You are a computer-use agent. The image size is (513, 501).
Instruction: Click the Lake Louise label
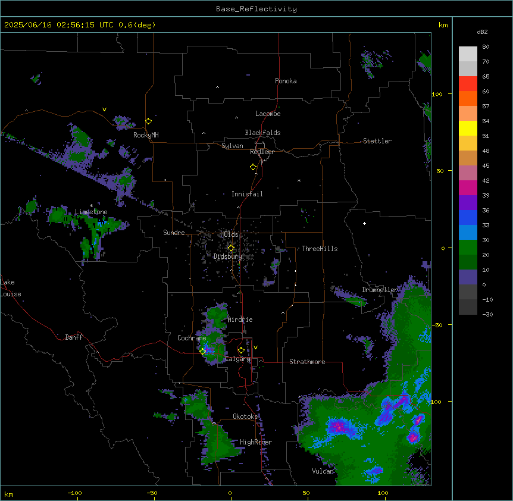10,288
